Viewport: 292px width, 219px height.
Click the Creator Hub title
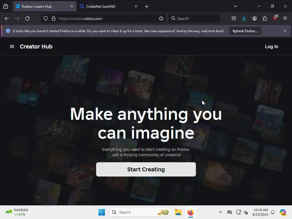coord(36,46)
